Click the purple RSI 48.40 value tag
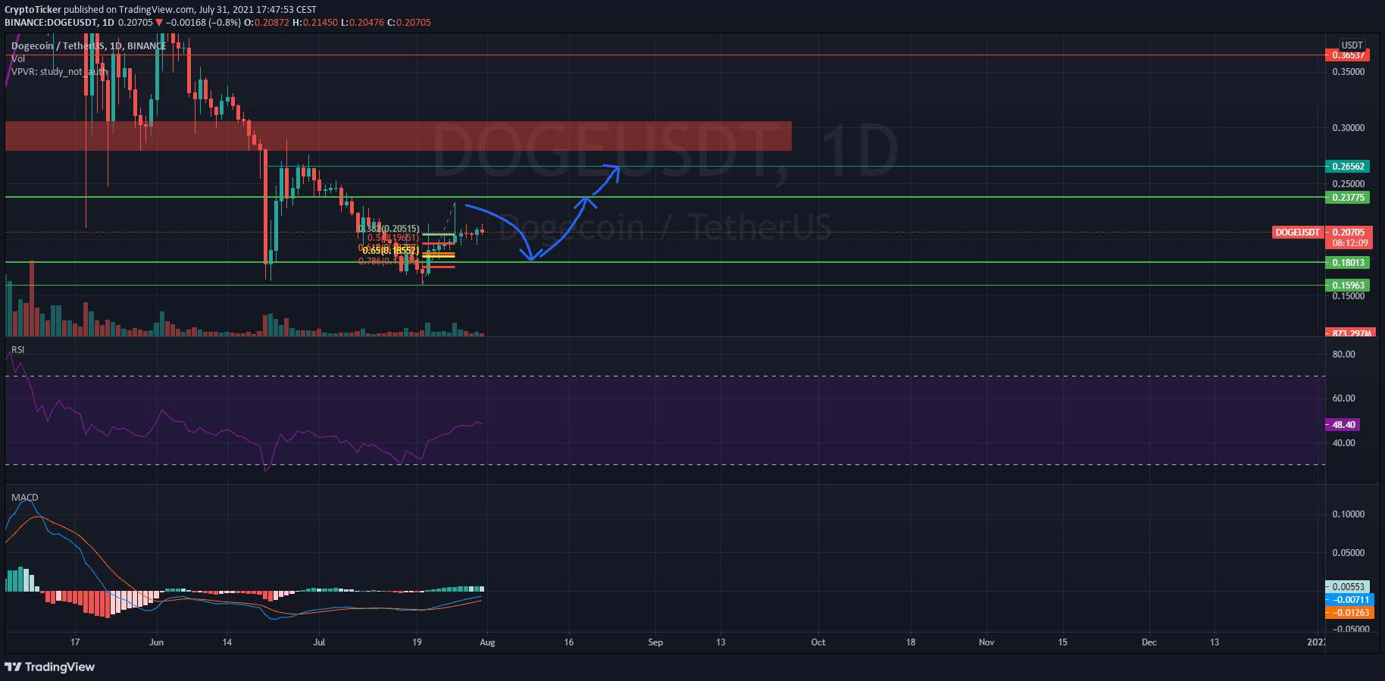 point(1343,425)
